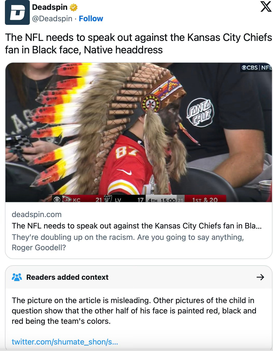Click the Santa Cruz shirt logo
This screenshot has width=273, height=351.
click(x=200, y=113)
